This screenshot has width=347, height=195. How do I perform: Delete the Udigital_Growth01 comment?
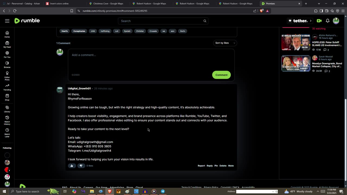point(223,166)
